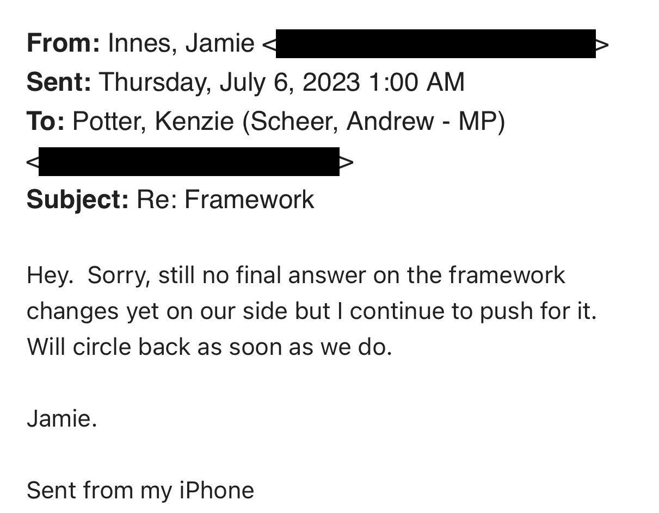Click the word changes starting the second line

(72, 311)
